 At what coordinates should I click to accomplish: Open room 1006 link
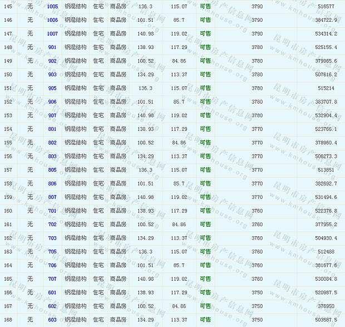tap(52, 20)
